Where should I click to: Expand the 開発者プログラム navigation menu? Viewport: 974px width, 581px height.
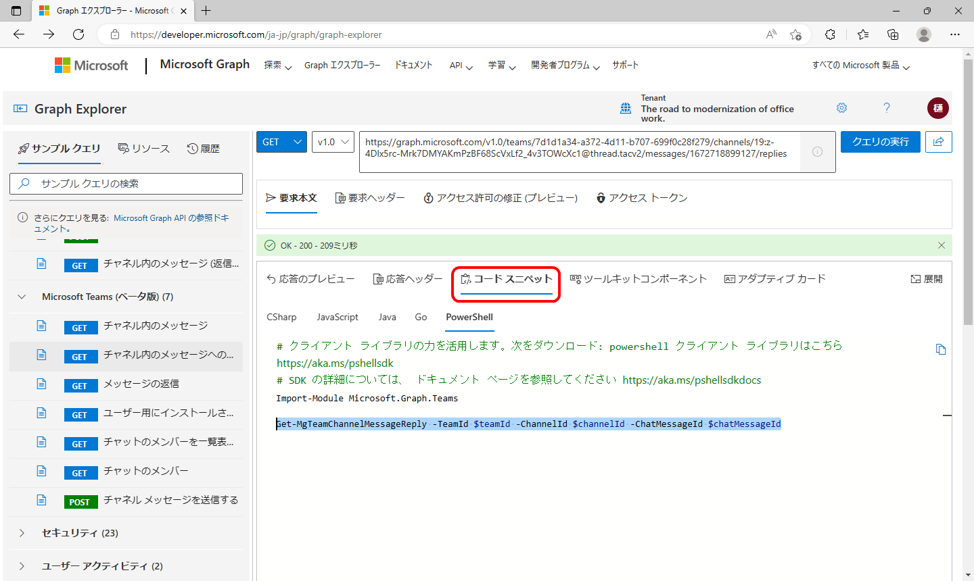pos(565,66)
